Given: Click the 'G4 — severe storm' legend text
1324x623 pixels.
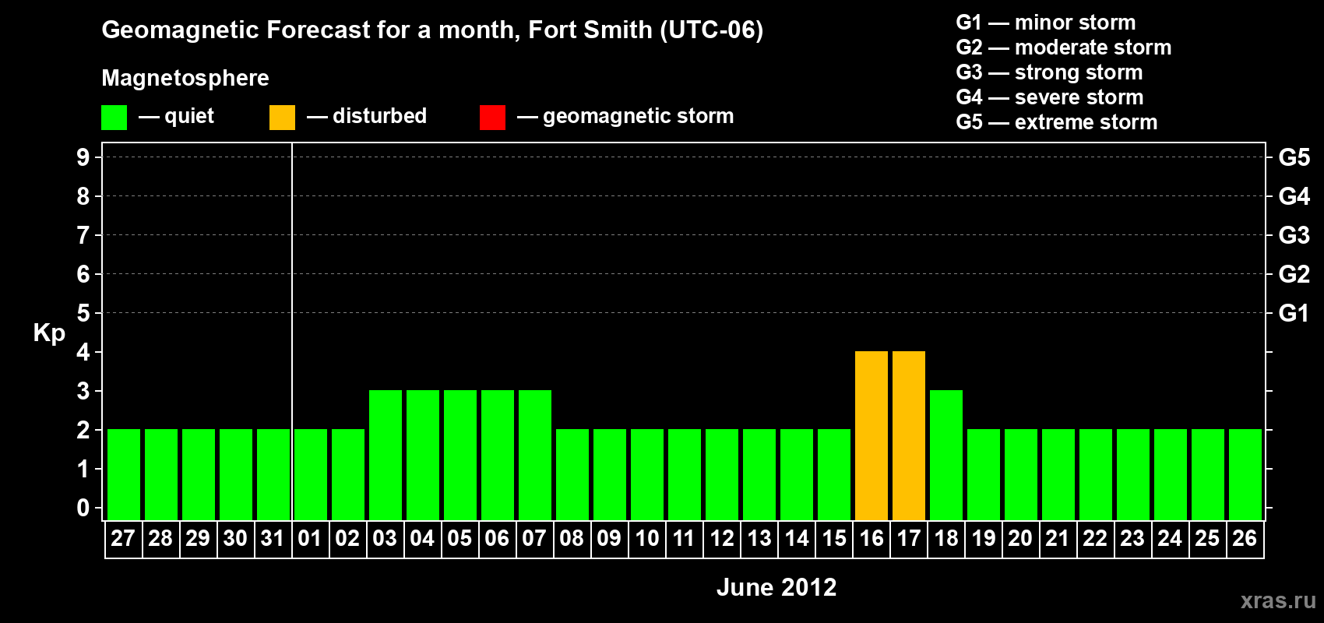Looking at the screenshot, I should [x=1050, y=97].
